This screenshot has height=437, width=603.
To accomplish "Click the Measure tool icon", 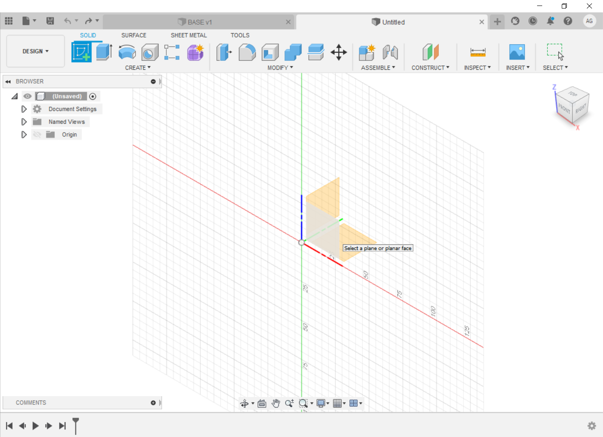I will (478, 52).
